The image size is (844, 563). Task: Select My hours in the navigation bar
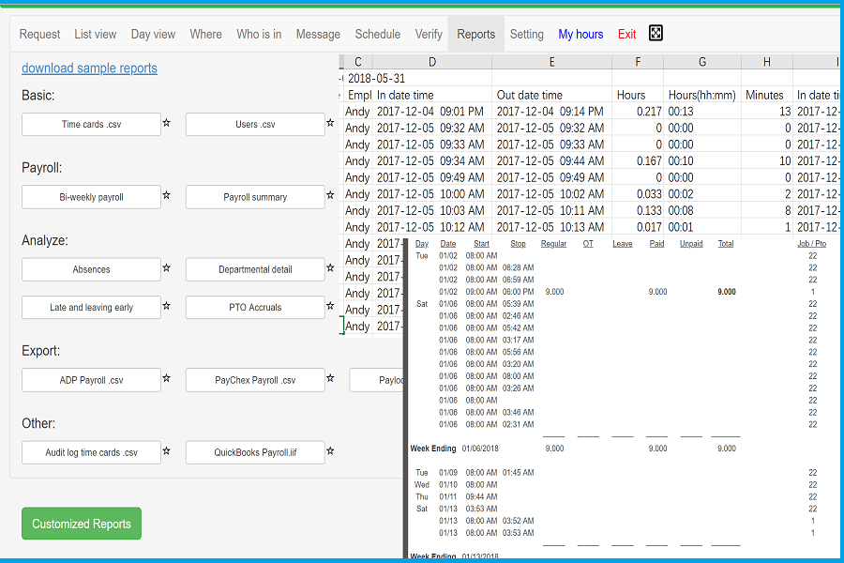point(580,34)
